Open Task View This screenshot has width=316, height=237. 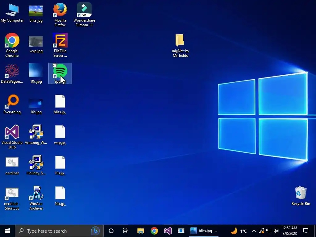click(x=126, y=231)
